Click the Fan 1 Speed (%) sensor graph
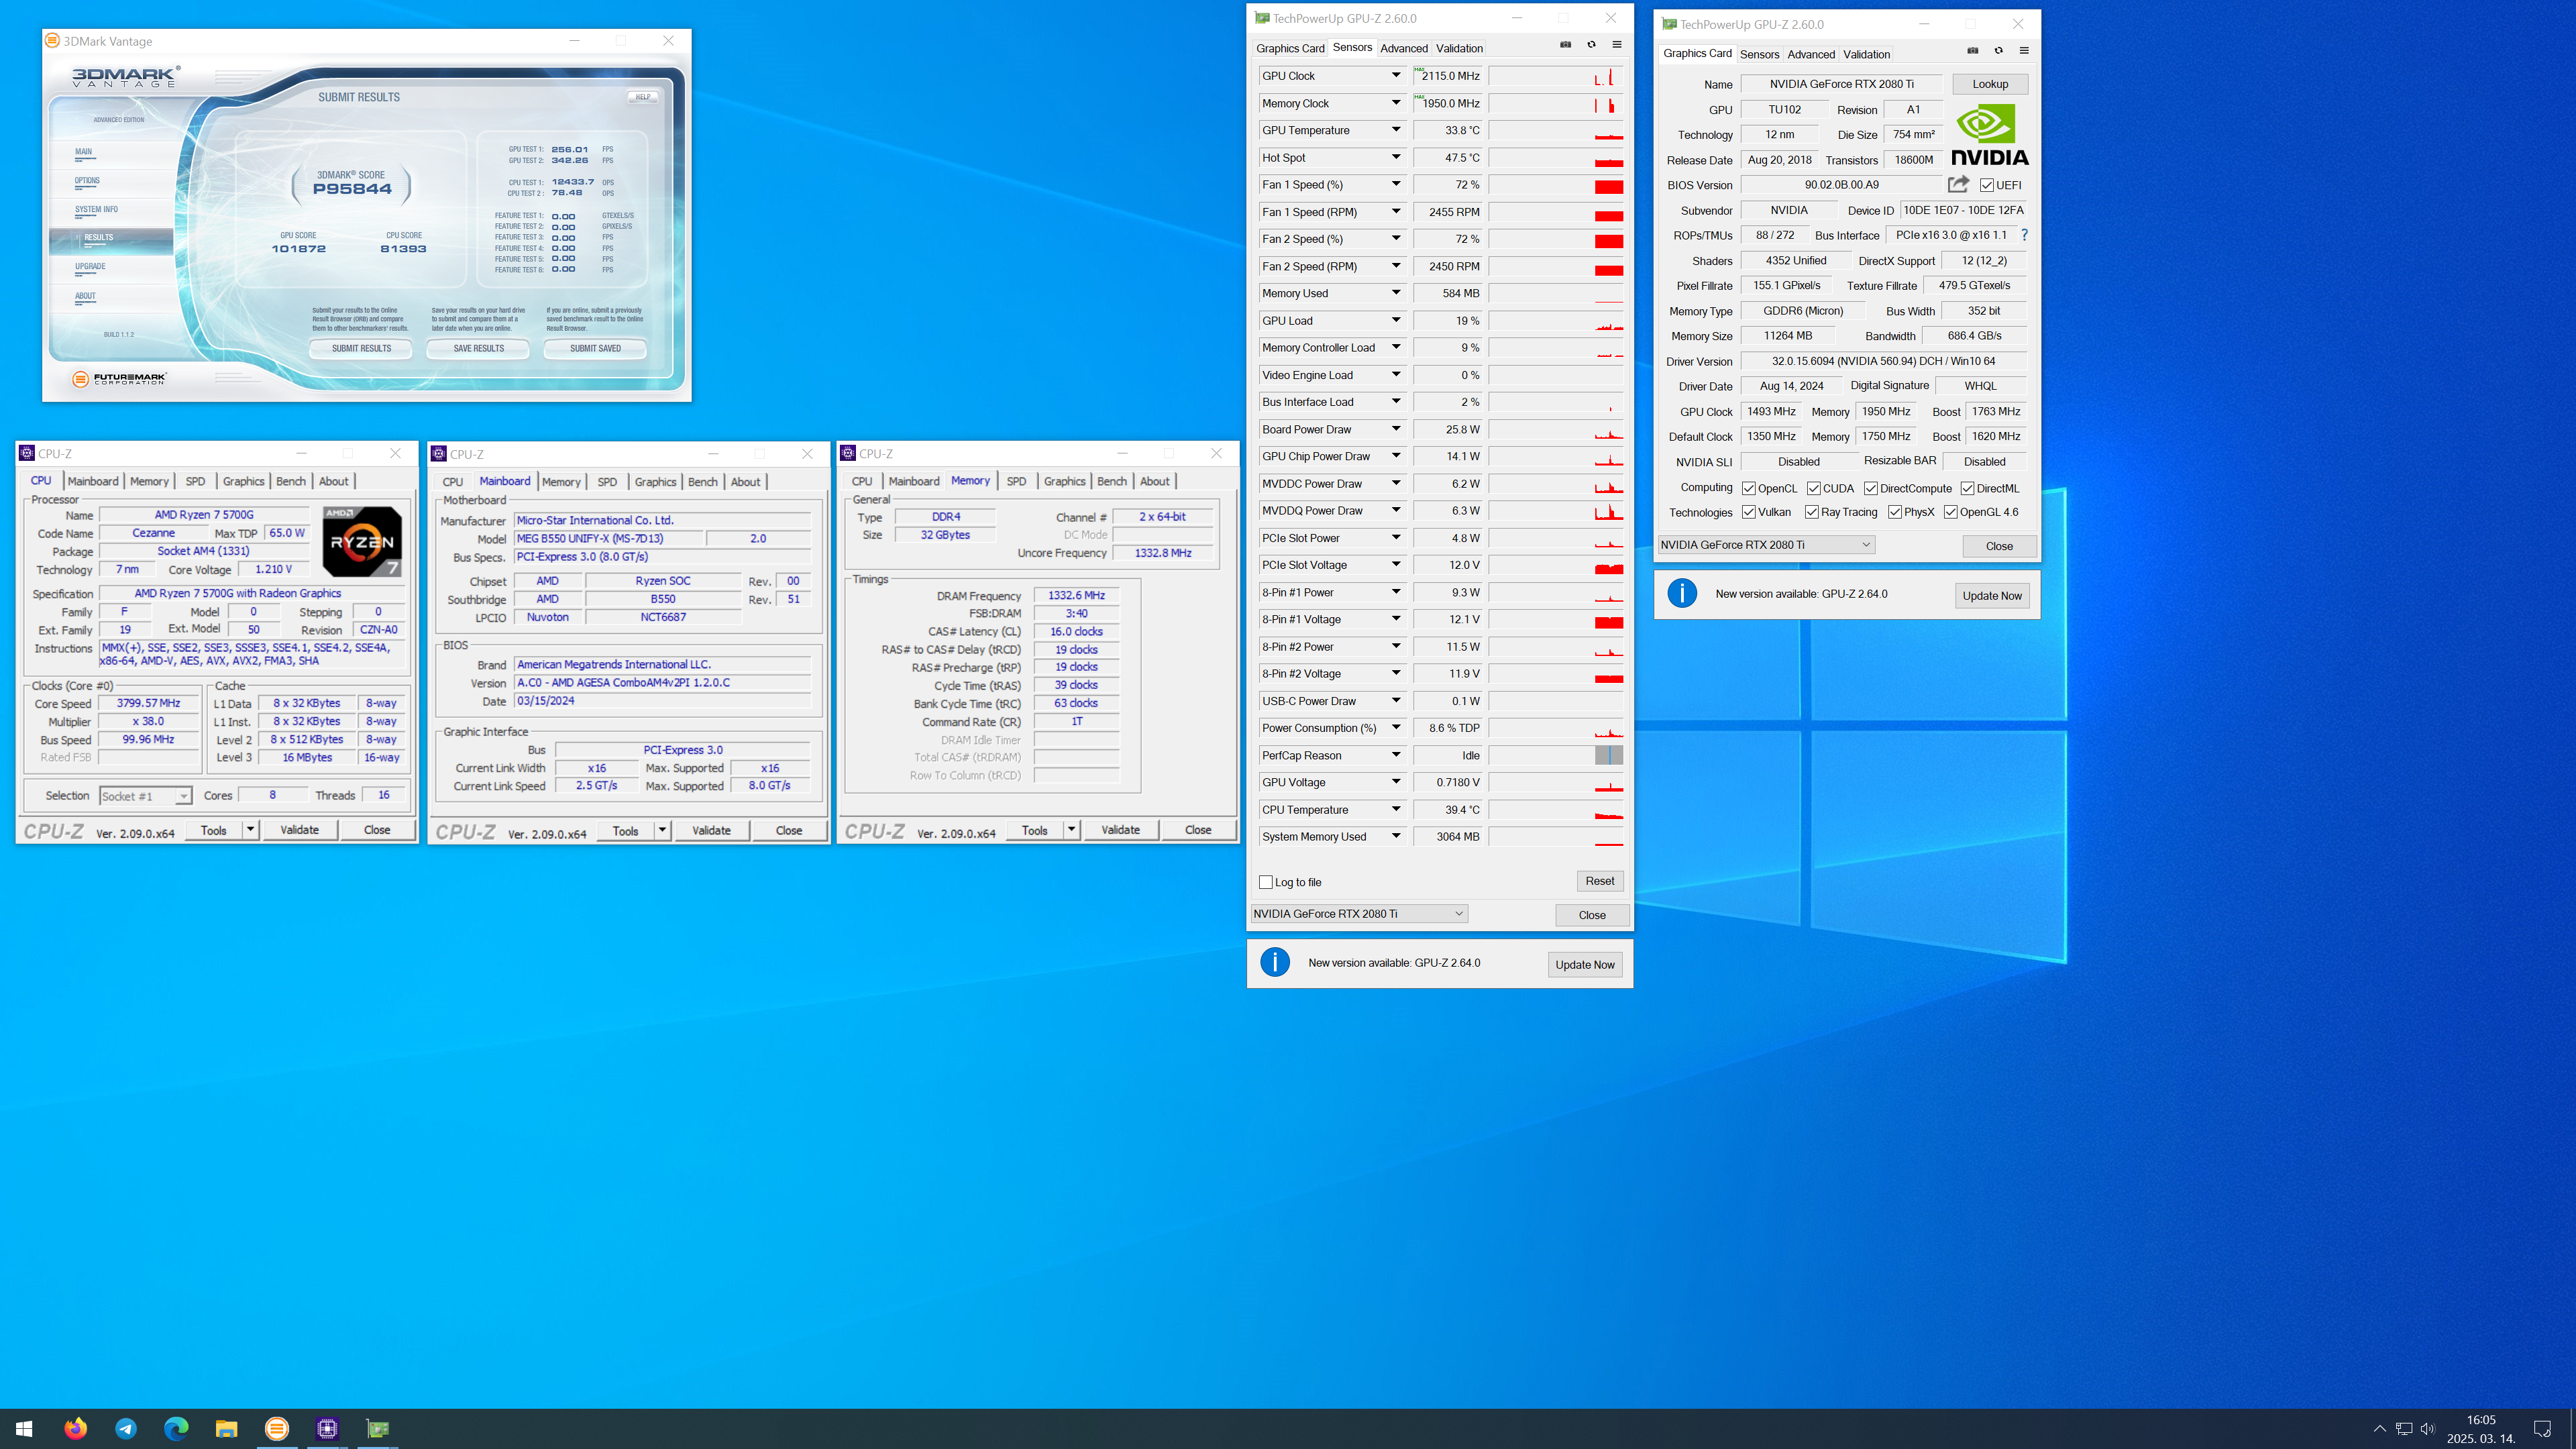 coord(1555,185)
